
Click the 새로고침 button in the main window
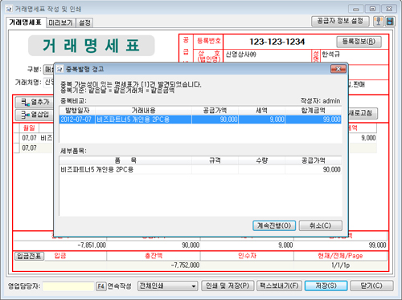(x=363, y=113)
